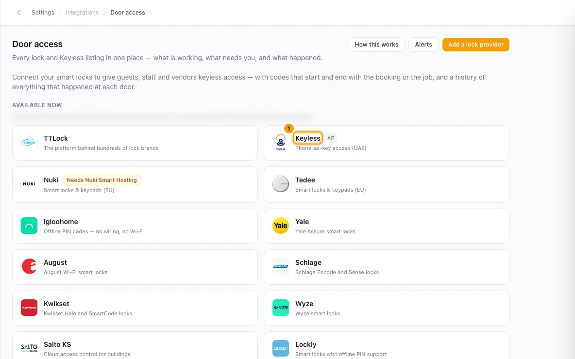Click the AVAILABLE NOW section heading
Screen dimensions: 575x359
point(37,105)
